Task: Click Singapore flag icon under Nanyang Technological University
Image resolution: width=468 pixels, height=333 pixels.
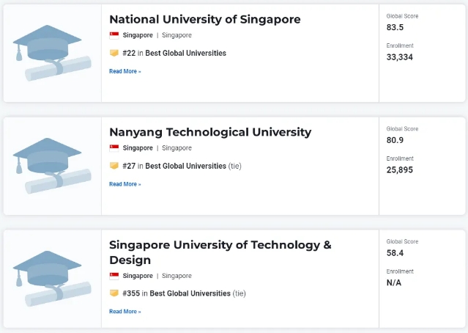Action: [x=114, y=148]
